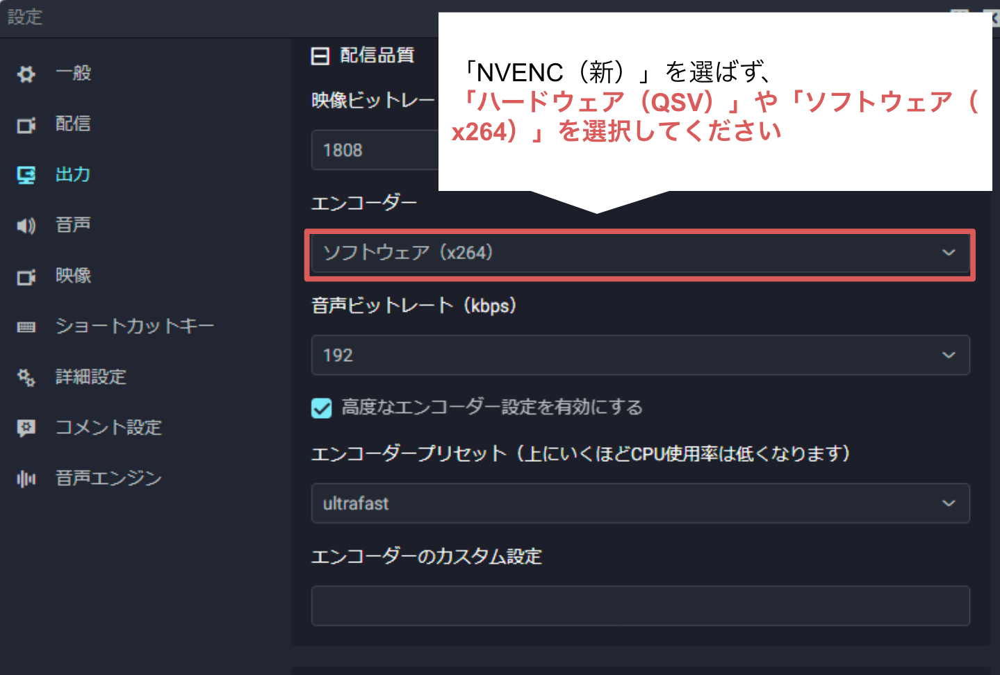
Task: Switch to the 音声 settings tab
Action: point(74,225)
